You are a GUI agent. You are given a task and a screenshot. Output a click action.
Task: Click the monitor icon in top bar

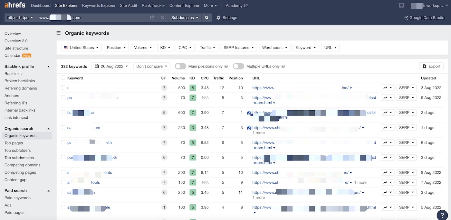(401, 5)
